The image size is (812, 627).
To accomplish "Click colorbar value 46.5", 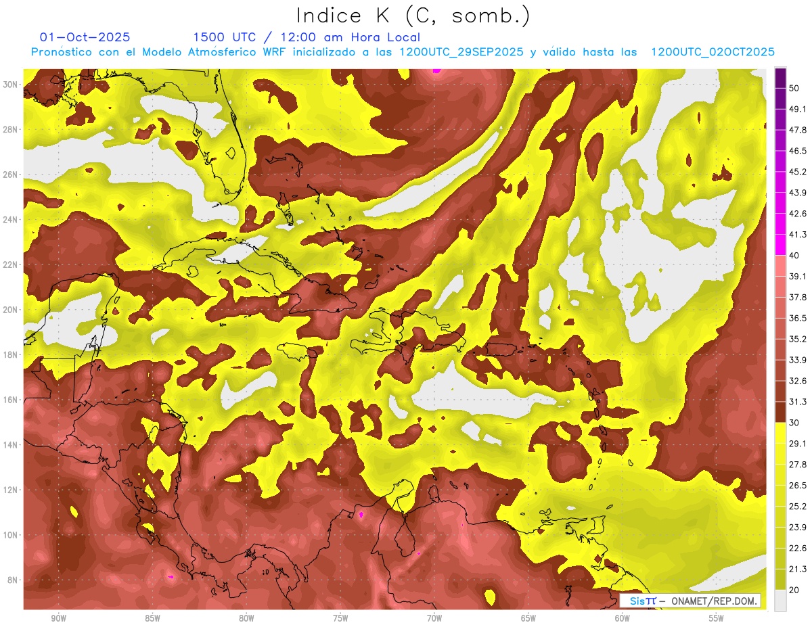I will tap(798, 151).
